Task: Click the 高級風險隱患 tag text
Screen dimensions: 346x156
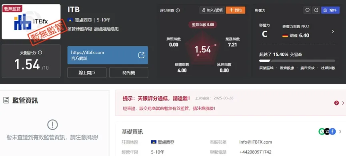Action: [x=106, y=29]
